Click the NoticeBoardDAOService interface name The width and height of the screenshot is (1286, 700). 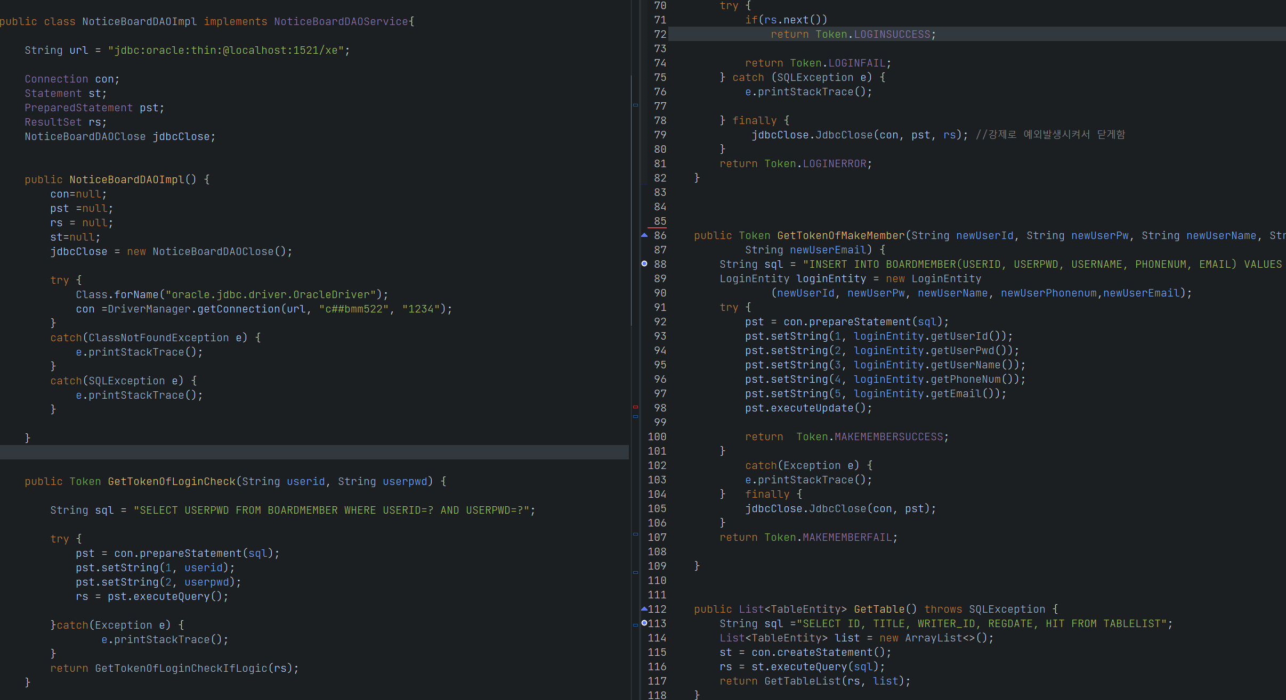point(341,21)
